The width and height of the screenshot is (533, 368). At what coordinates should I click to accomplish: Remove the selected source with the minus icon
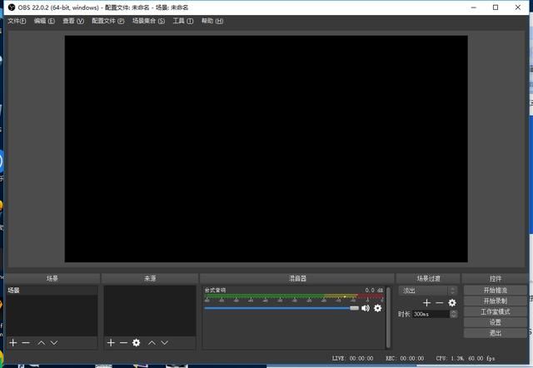coord(123,342)
